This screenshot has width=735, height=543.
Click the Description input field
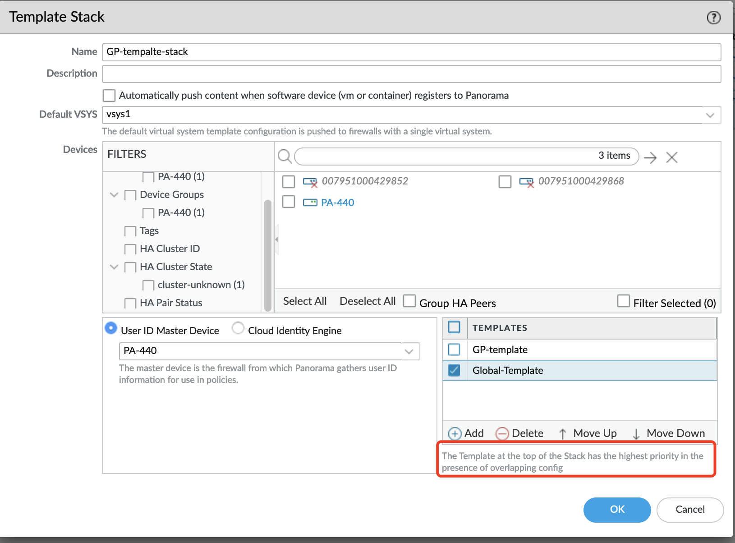pyautogui.click(x=411, y=74)
